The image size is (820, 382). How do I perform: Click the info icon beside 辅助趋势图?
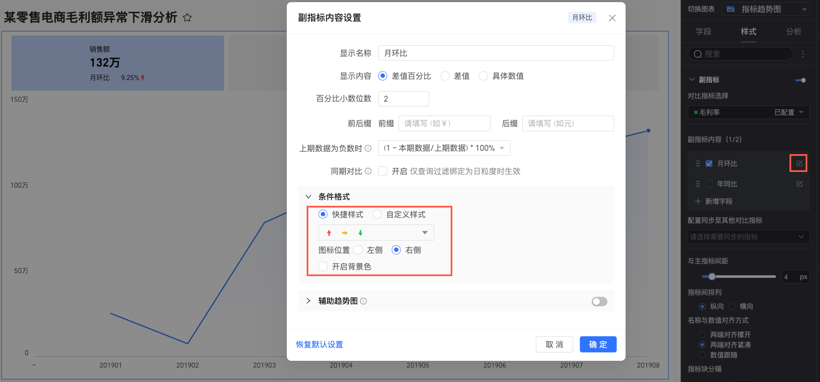363,301
